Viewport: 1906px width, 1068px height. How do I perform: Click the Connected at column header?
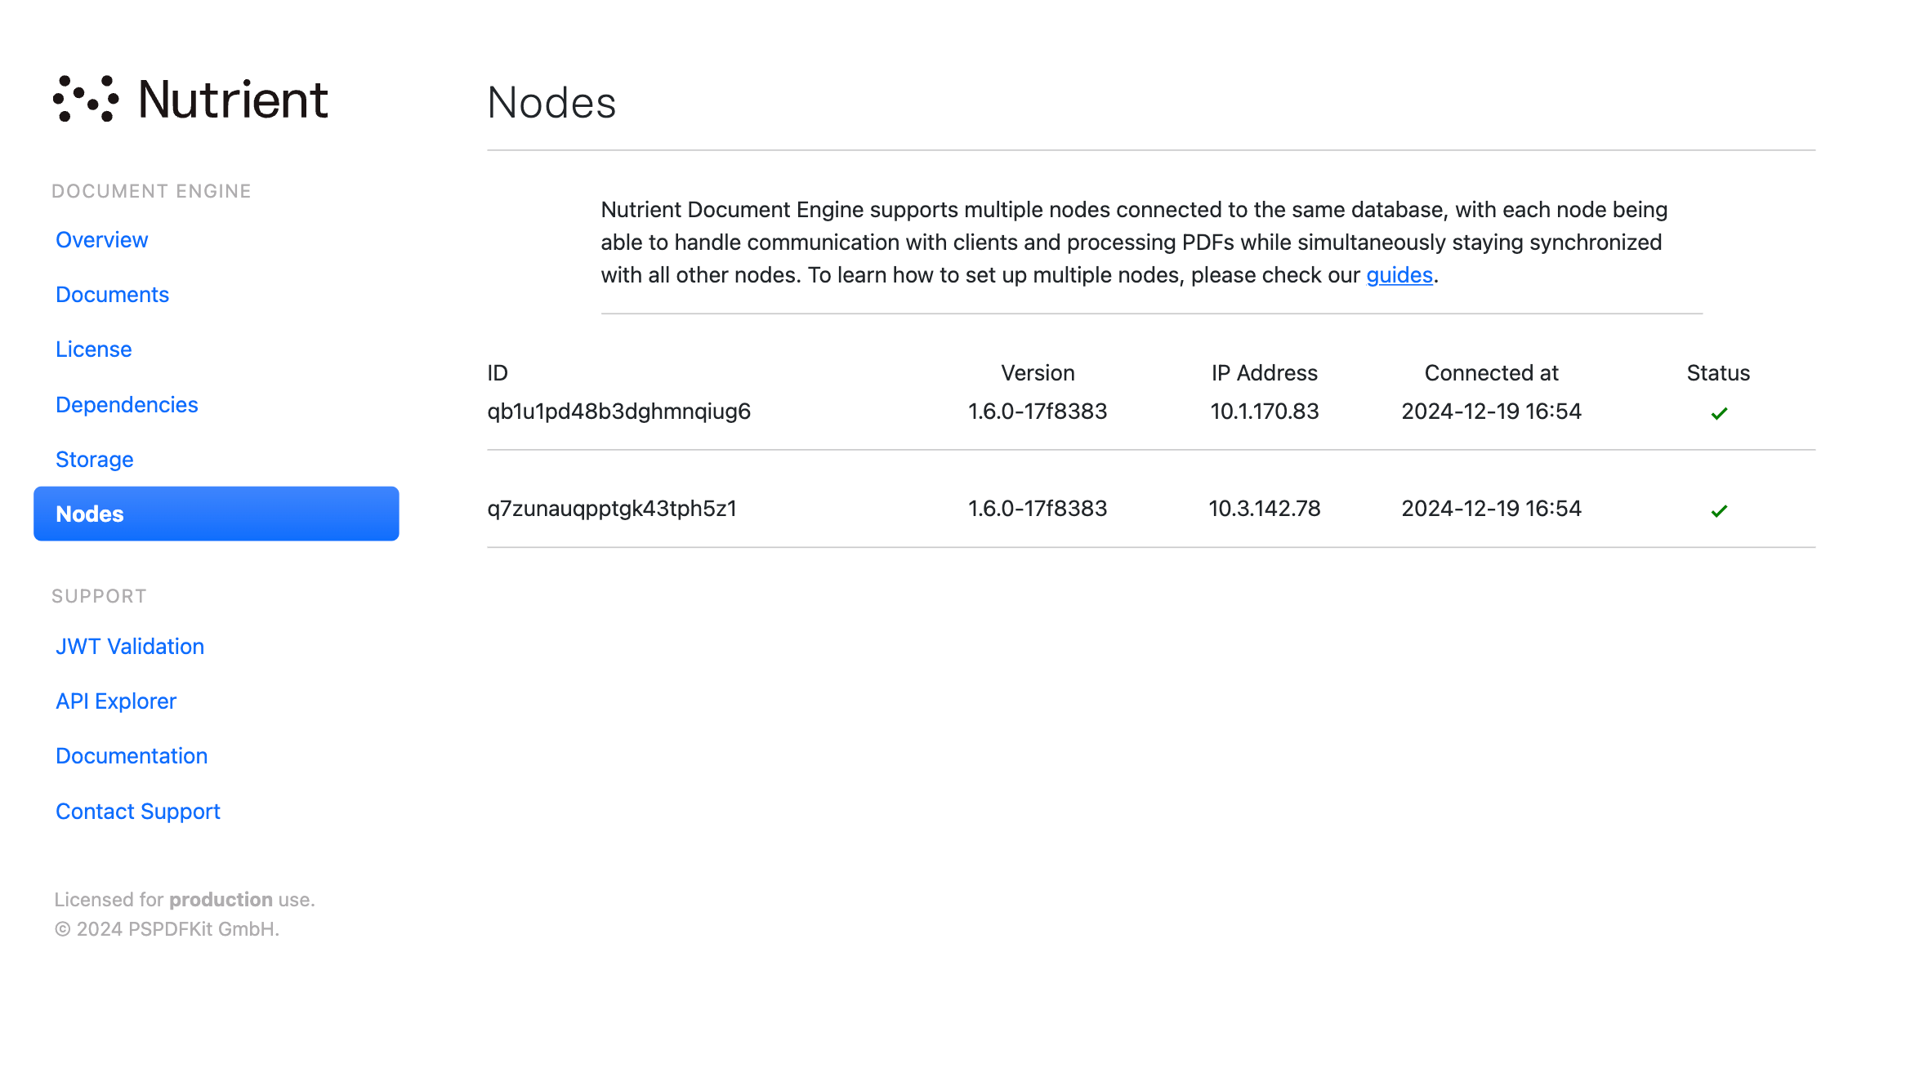pyautogui.click(x=1490, y=372)
